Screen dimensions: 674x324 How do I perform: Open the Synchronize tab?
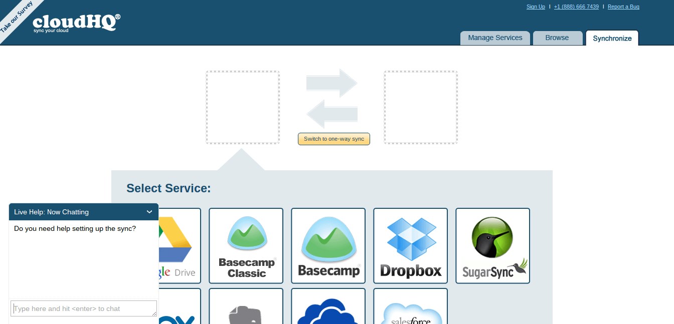tap(612, 38)
